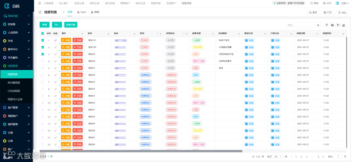Toggle the select-all checkbox in table header
The width and height of the screenshot is (351, 162).
coord(43,33)
